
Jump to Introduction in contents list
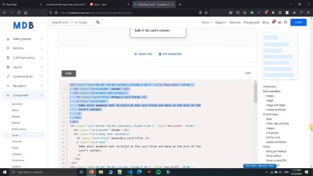(x=269, y=87)
